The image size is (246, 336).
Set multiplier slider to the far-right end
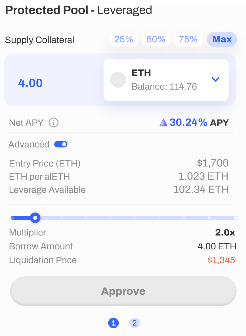coord(235,218)
